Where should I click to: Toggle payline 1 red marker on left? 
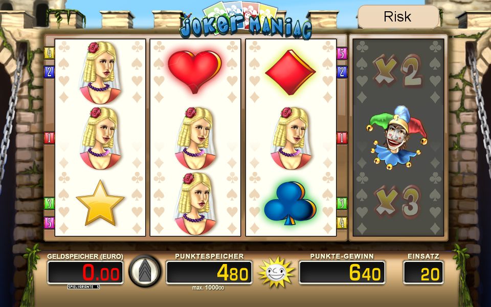click(x=49, y=138)
